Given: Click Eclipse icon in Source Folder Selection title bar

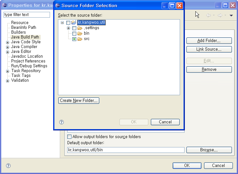Looking at the screenshot, I should pos(58,5).
